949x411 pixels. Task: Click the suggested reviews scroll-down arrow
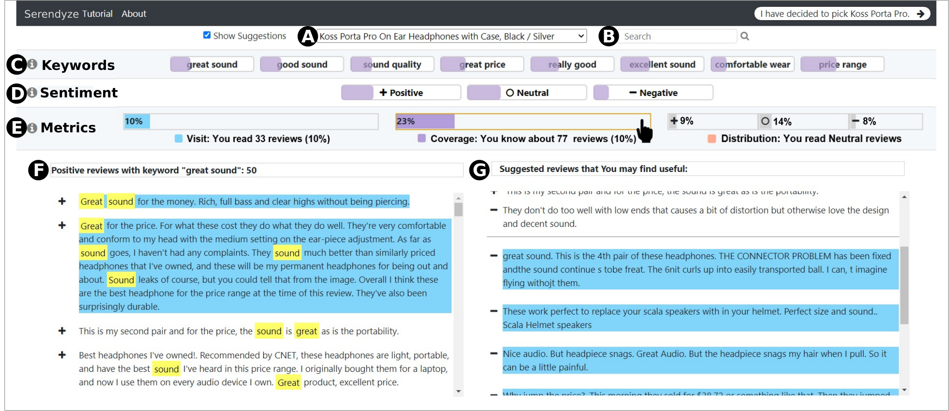(904, 390)
